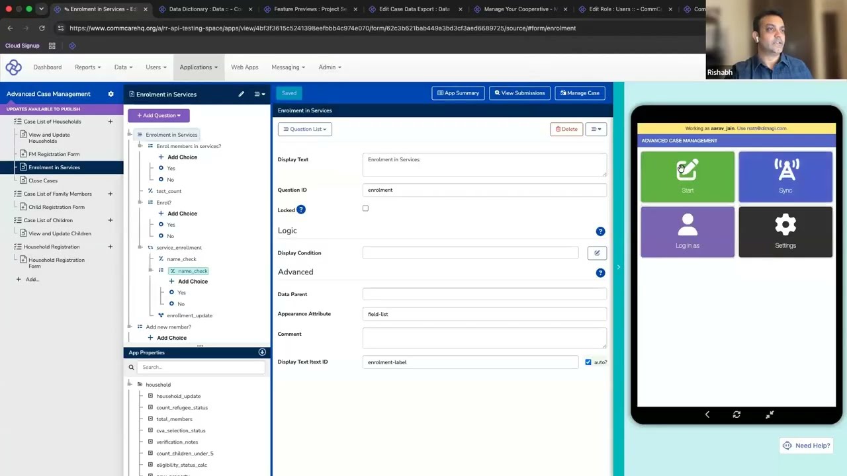
Task: Open the Users menu
Action: [x=156, y=67]
